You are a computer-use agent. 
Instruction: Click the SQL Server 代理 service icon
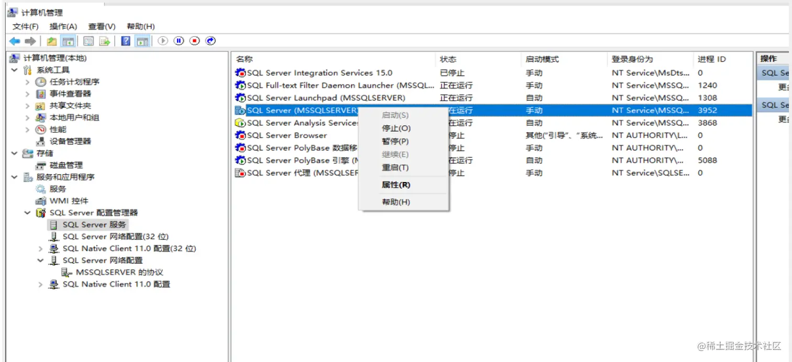pos(240,173)
